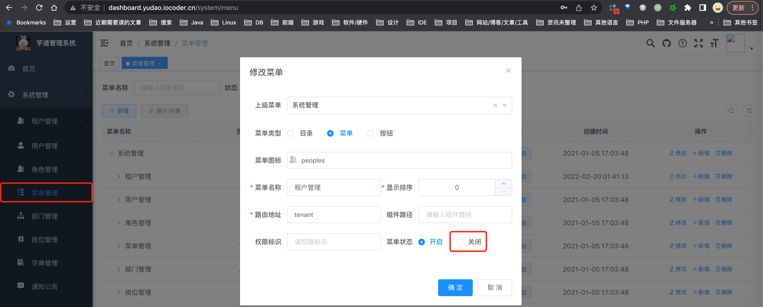The width and height of the screenshot is (763, 307).
Task: Select the 按钮 menu type radio
Action: click(370, 134)
